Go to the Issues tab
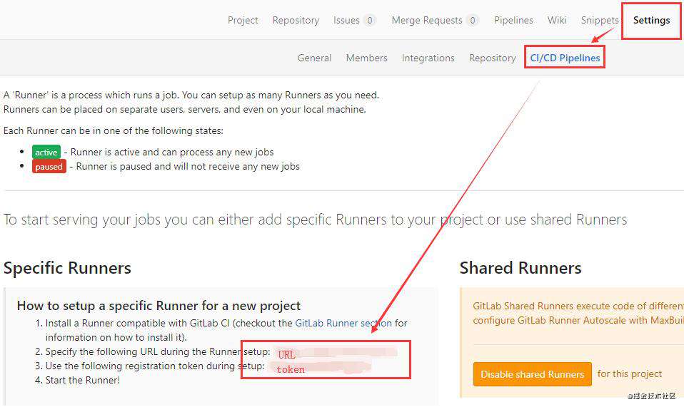The image size is (684, 407). (346, 21)
